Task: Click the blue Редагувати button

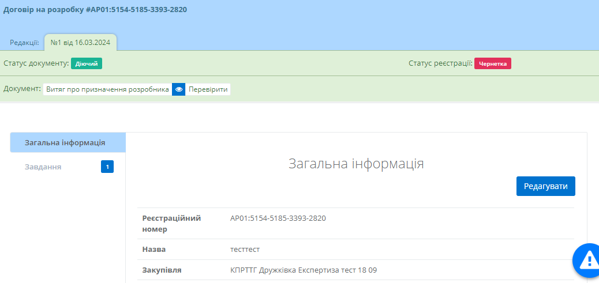Action: tap(545, 186)
